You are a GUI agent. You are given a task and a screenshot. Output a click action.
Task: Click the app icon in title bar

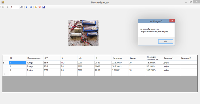[x=2, y=2]
